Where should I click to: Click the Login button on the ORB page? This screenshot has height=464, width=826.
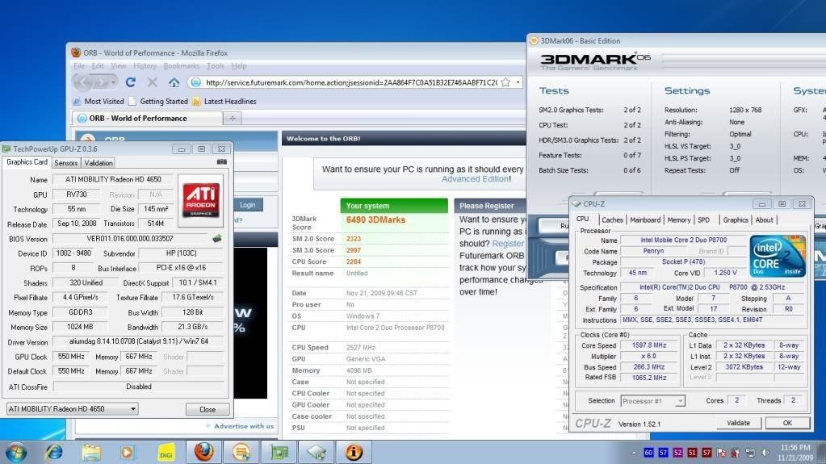pyautogui.click(x=247, y=205)
